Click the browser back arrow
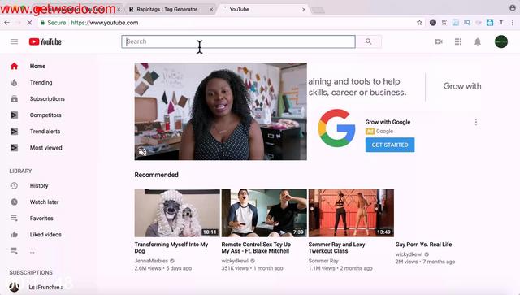 [7, 23]
